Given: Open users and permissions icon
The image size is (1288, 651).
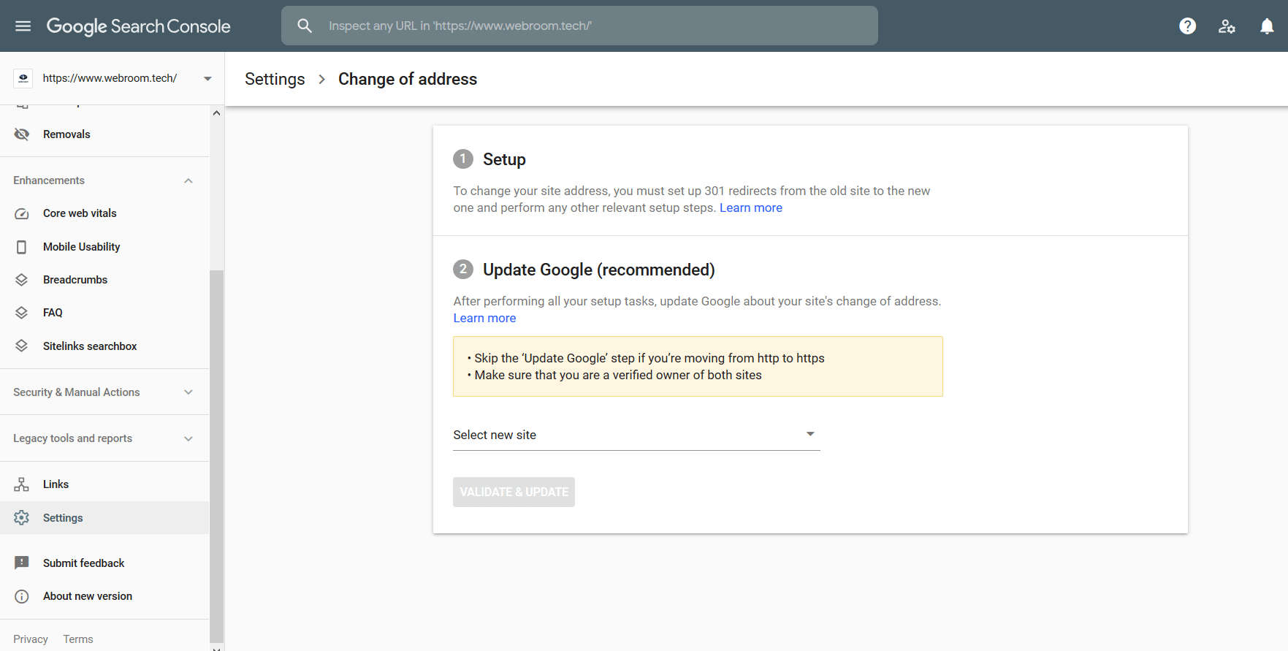Looking at the screenshot, I should coord(1227,26).
